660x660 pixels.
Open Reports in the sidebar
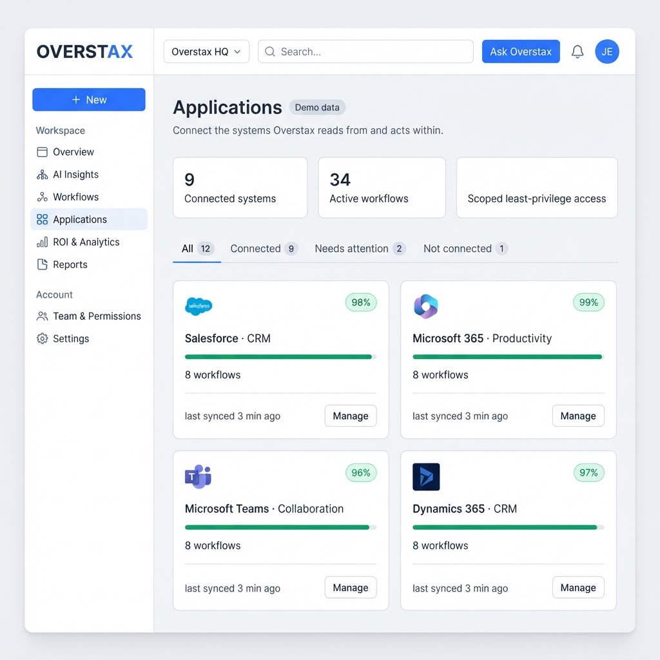(89, 264)
